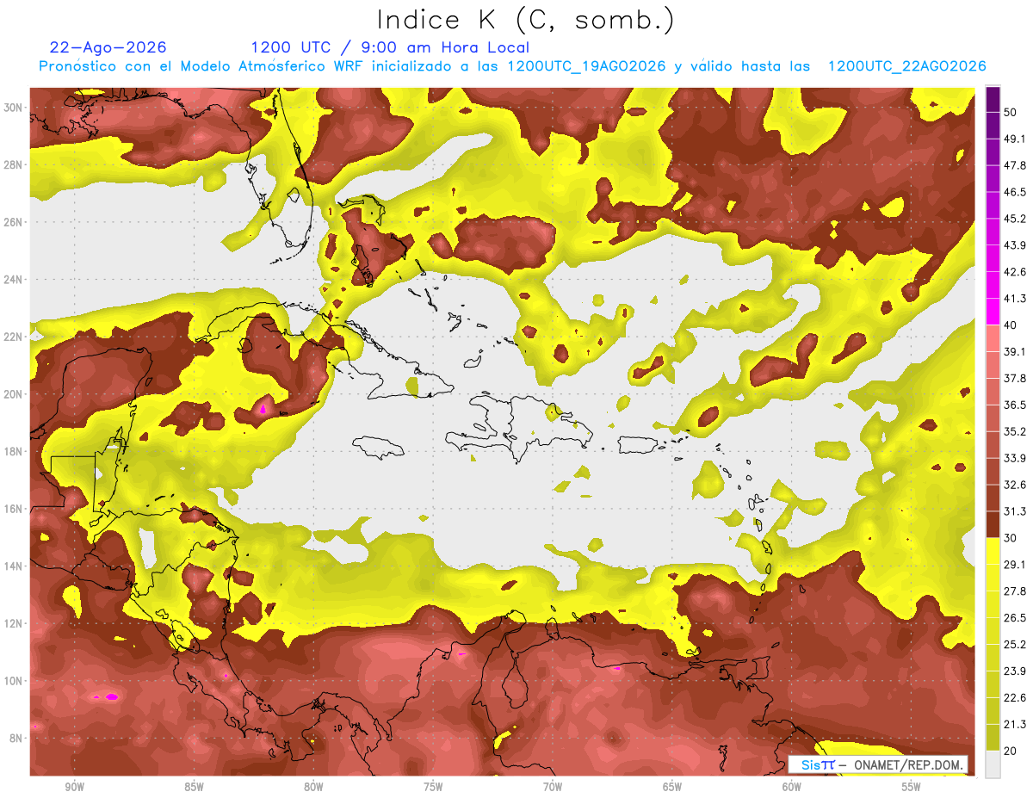Pick the magenta colorbar segment between 40 and 41.3
This screenshot has height=798, width=1033.
993,312
